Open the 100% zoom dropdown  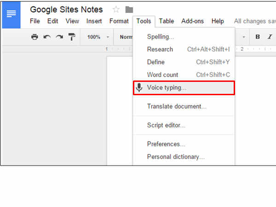[98, 37]
